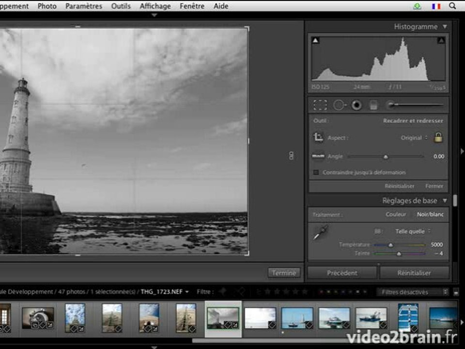Click the Teinte slider handle
This screenshot has height=349, width=465.
(399, 254)
